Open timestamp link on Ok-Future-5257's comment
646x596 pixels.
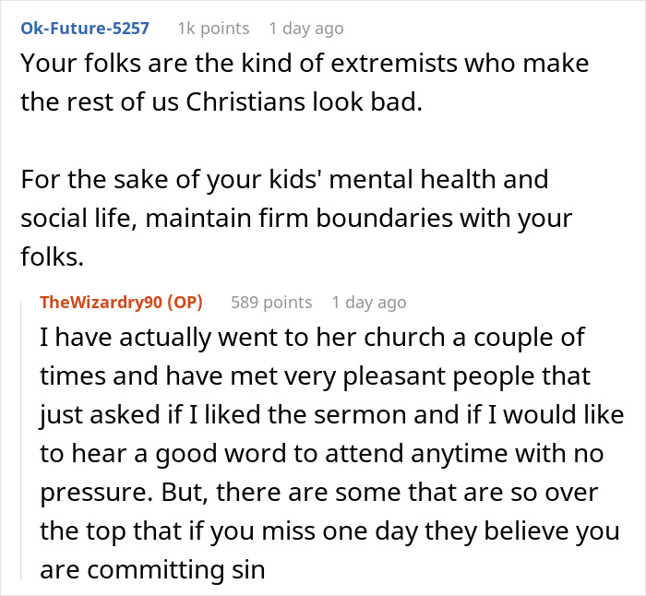[x=306, y=28]
